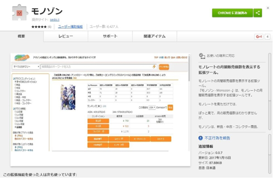Click この拡張機能を使った人は次も使っています text
273x179 pixels.
pyautogui.click(x=40, y=174)
